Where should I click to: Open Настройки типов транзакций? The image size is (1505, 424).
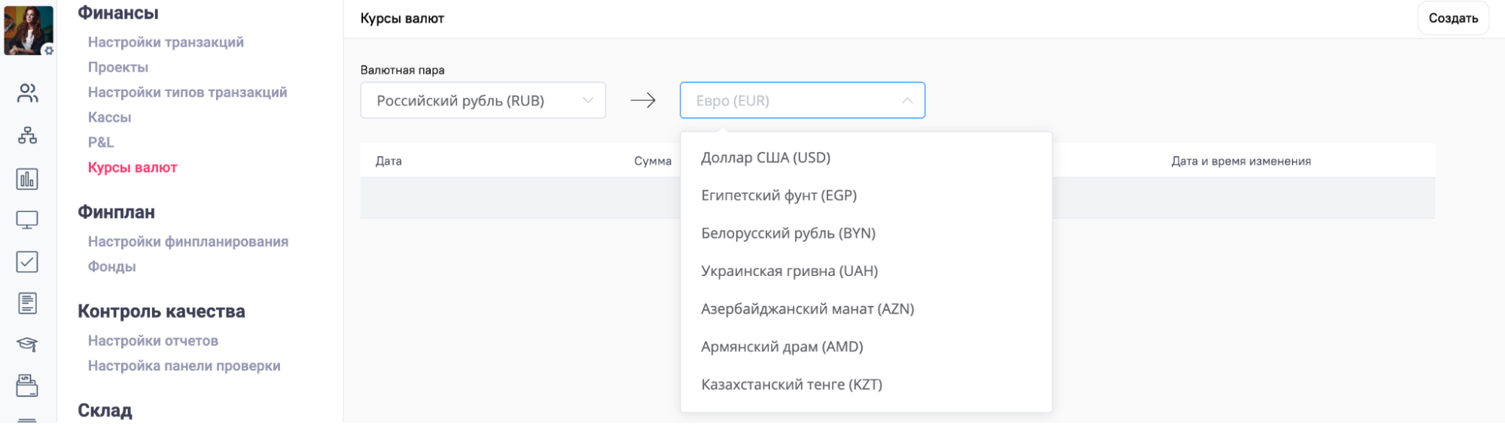click(187, 92)
